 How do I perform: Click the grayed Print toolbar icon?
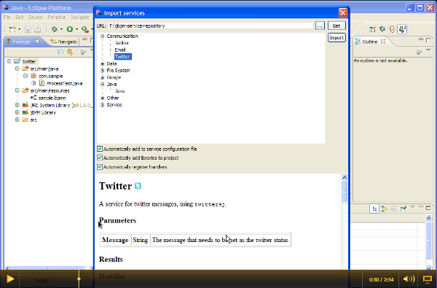pos(37,29)
